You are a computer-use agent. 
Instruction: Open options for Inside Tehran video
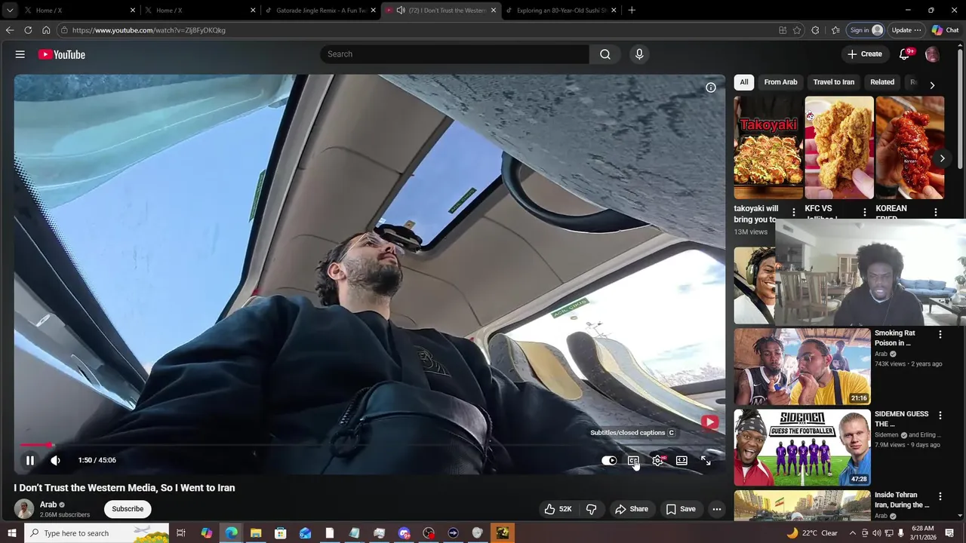[x=940, y=497]
